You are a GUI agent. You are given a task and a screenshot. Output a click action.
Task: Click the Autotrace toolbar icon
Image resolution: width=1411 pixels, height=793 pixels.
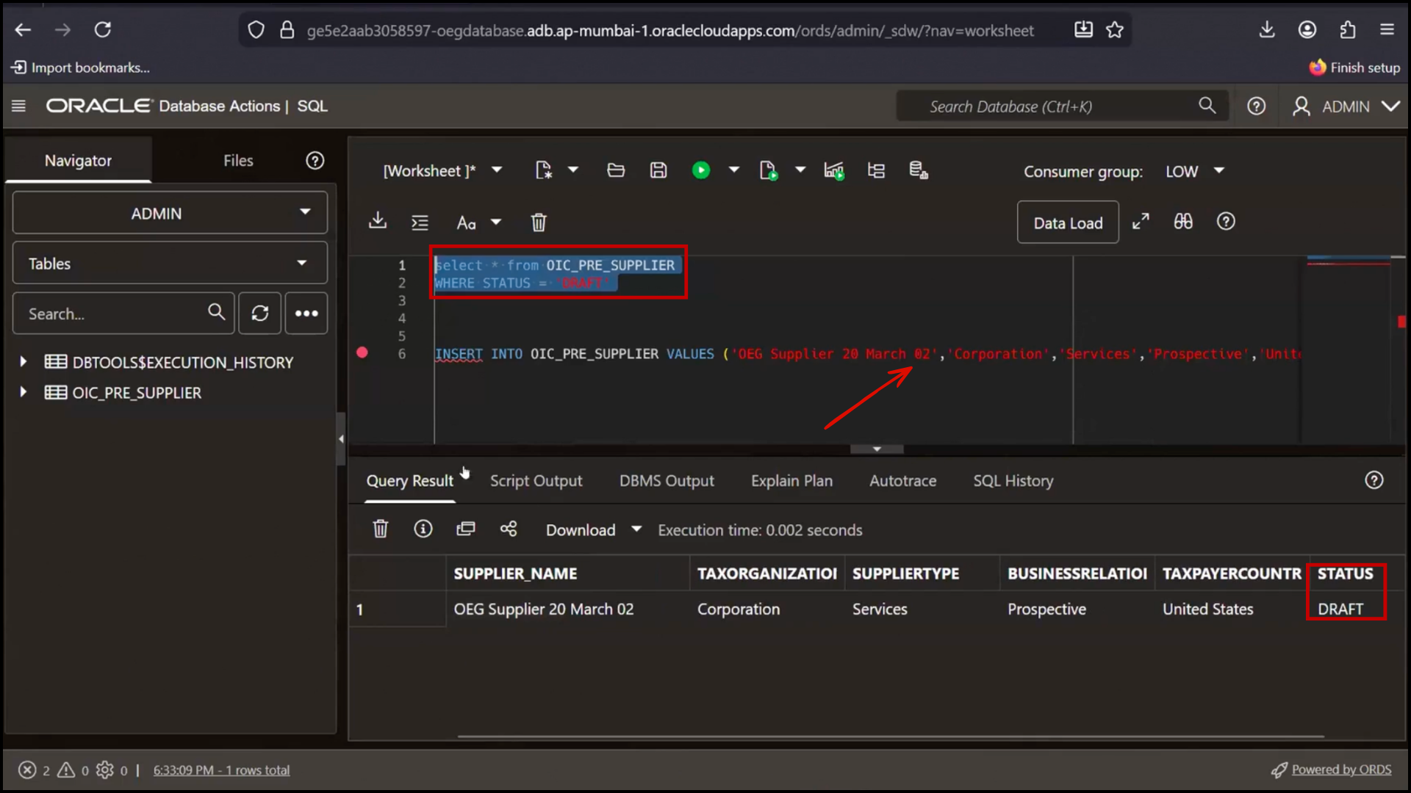click(876, 170)
